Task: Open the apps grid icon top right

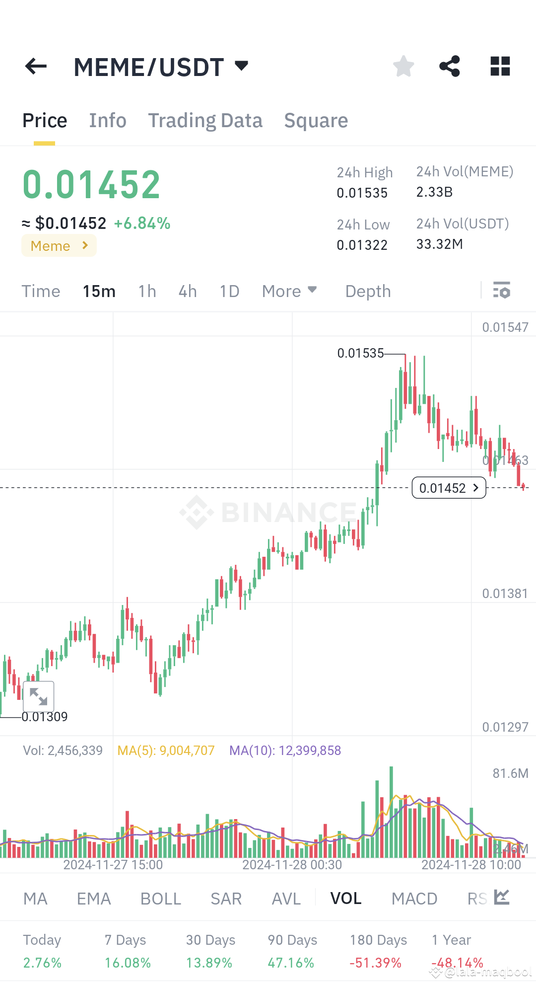Action: pos(500,66)
